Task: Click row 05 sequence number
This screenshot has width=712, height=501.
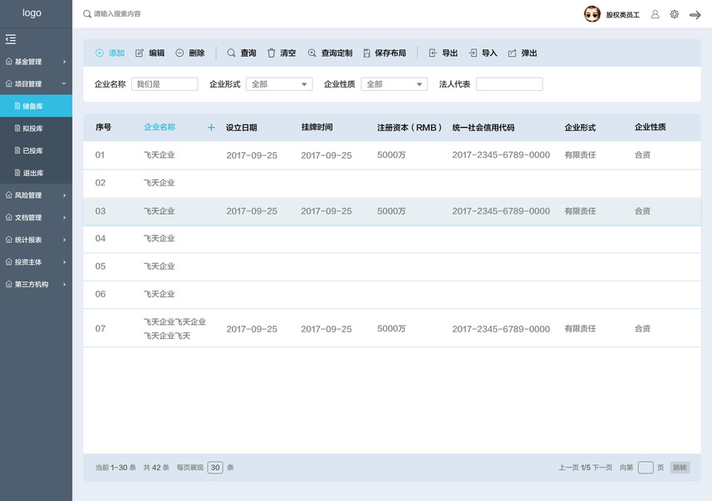Action: tap(100, 266)
